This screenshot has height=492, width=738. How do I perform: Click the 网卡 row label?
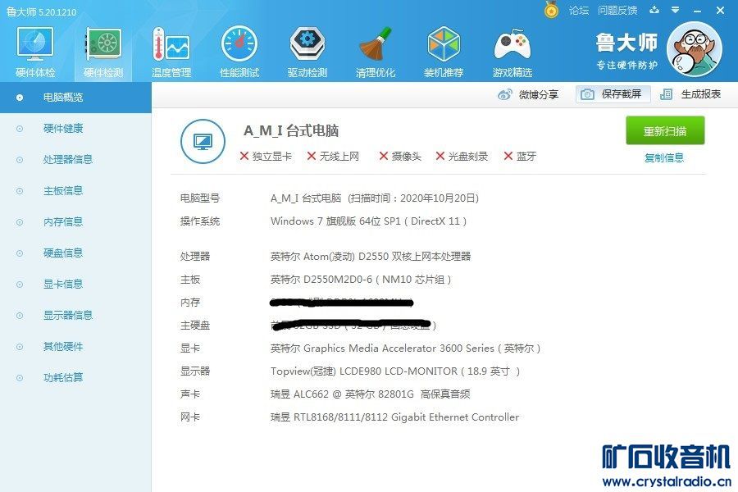tap(190, 417)
